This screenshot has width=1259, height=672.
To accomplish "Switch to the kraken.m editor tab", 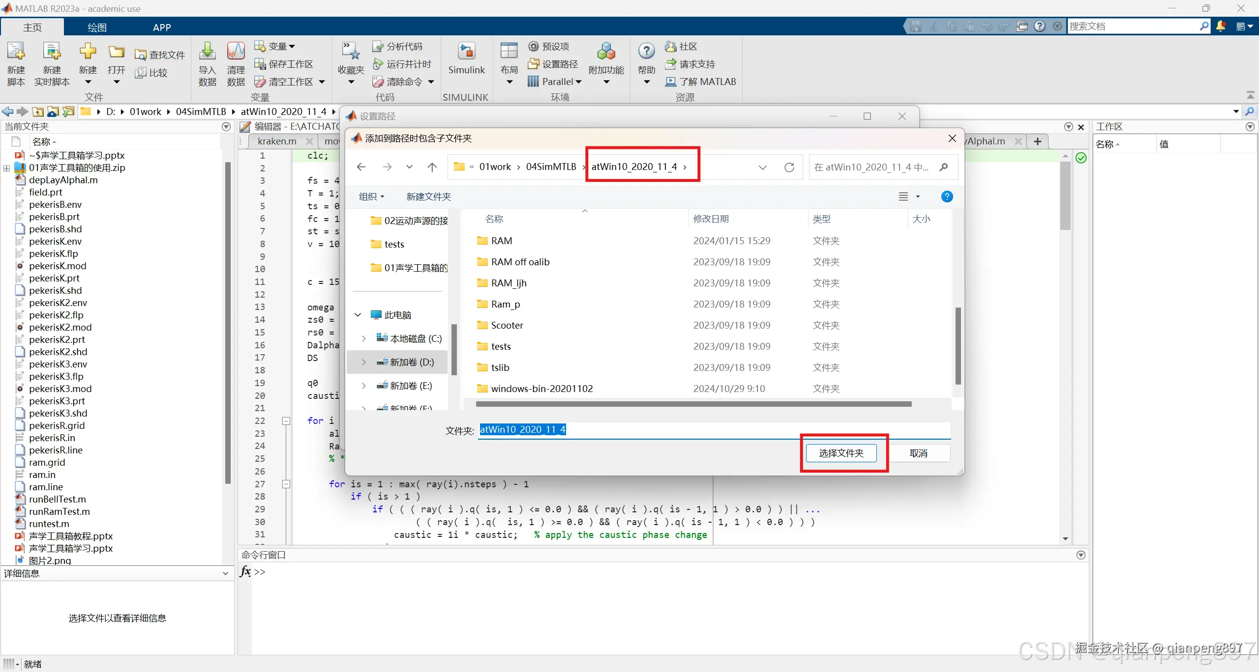I will point(277,141).
